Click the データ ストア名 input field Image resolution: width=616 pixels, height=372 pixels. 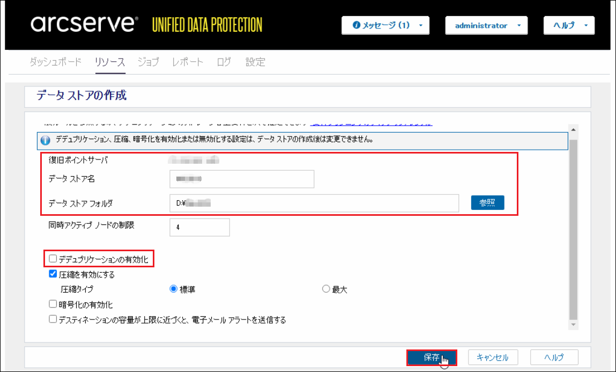[x=242, y=179]
